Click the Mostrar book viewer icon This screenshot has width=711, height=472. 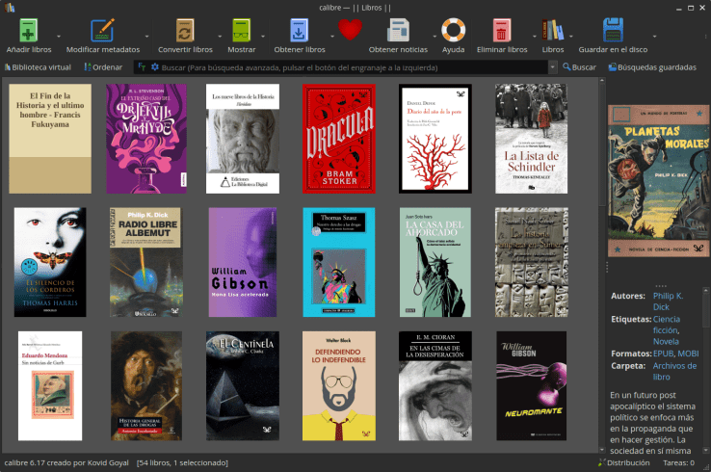[241, 31]
